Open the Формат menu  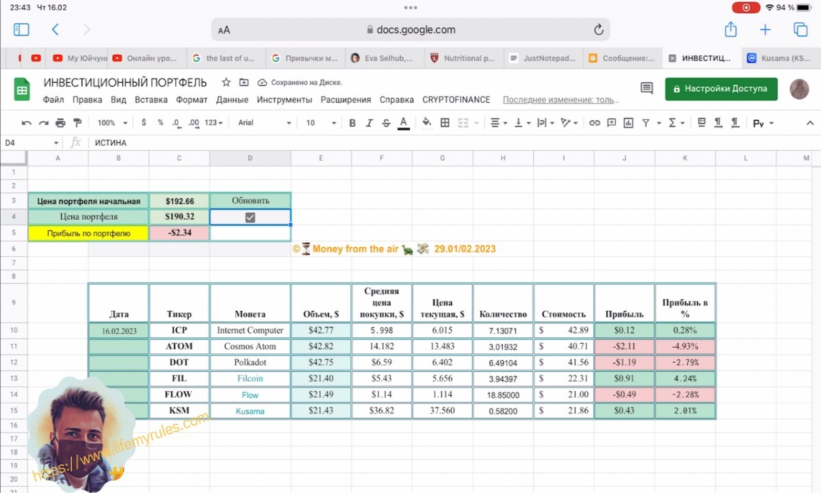click(192, 99)
